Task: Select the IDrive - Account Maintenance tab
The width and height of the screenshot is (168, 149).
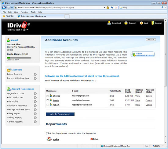Action: tap(41, 16)
